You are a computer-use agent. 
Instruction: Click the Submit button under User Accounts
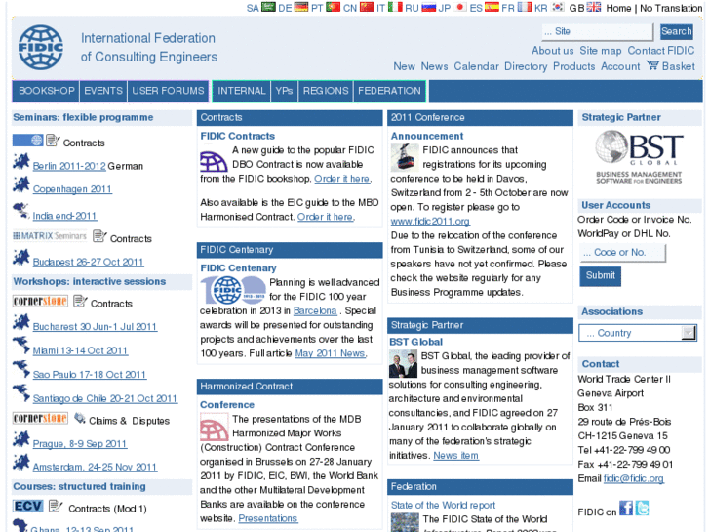(x=600, y=275)
